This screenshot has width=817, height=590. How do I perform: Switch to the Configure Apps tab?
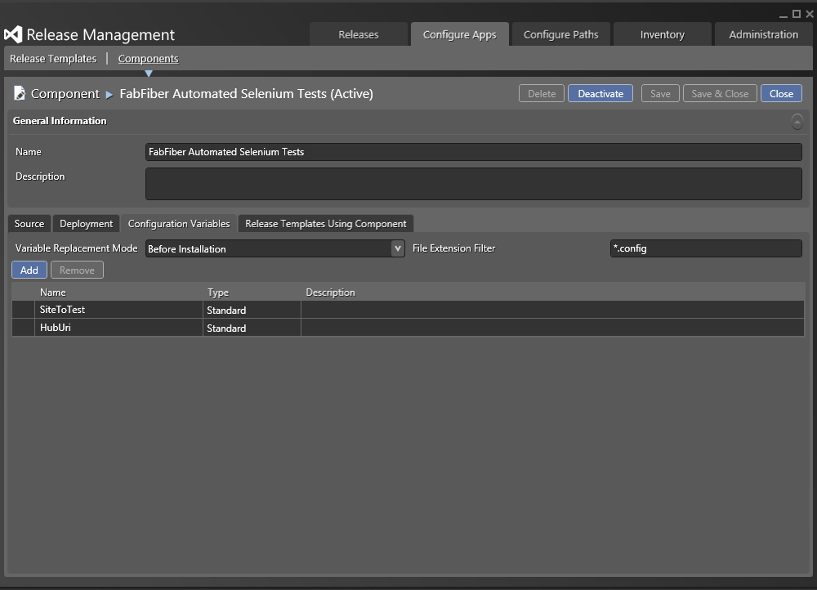(x=459, y=34)
